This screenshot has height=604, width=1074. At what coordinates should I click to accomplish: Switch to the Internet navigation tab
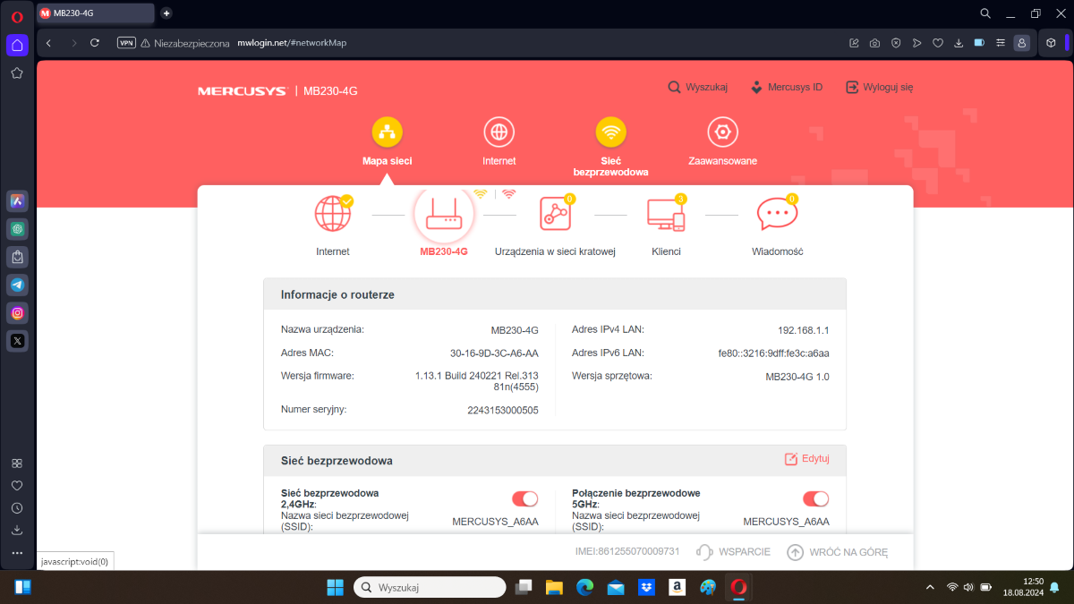499,142
